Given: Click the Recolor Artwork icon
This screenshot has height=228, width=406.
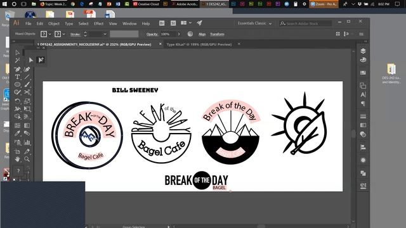Looking at the screenshot, I should point(190,34).
